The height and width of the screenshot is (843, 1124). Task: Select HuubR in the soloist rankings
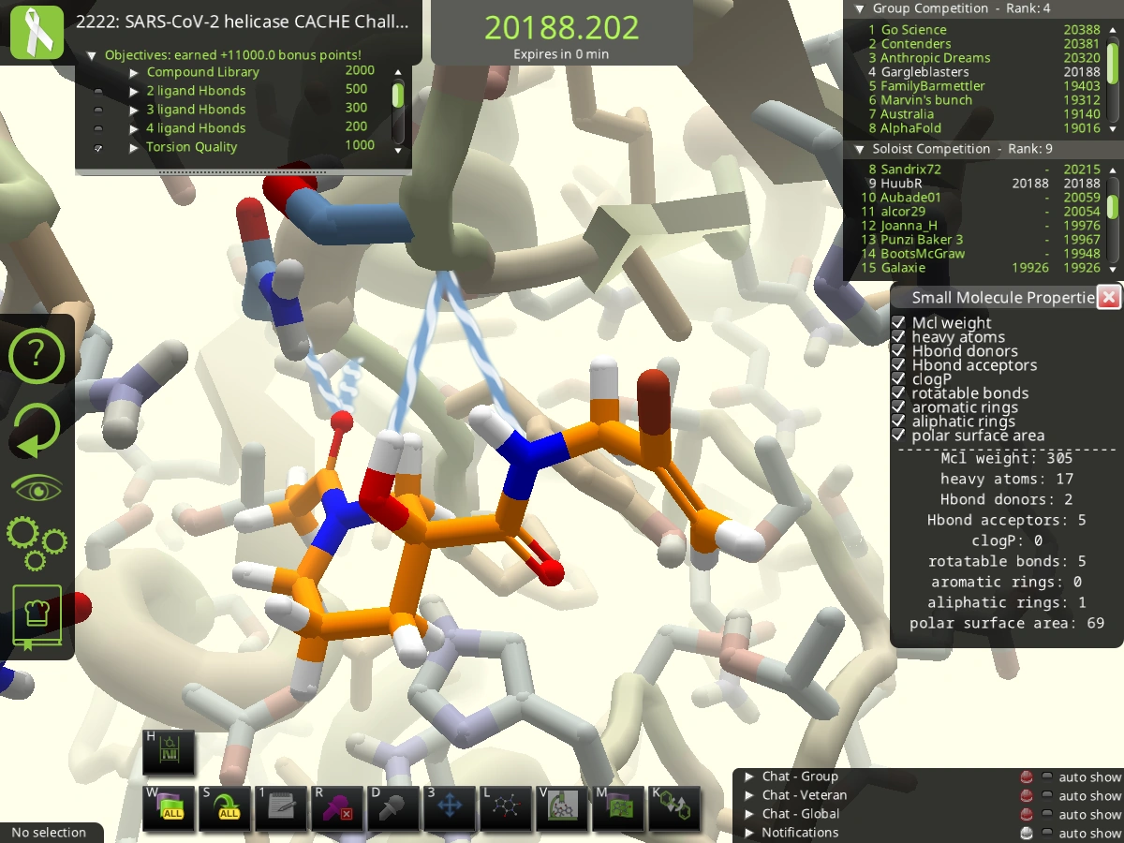(902, 183)
